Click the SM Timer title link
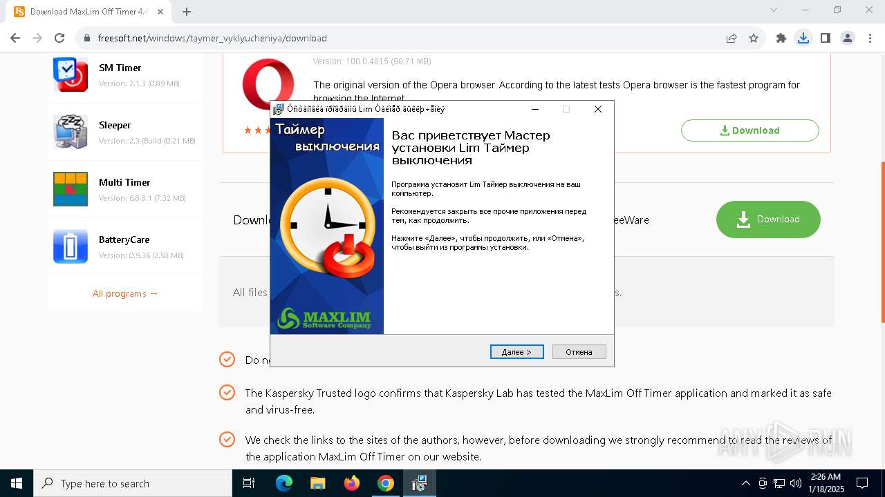The width and height of the screenshot is (885, 497). (120, 68)
